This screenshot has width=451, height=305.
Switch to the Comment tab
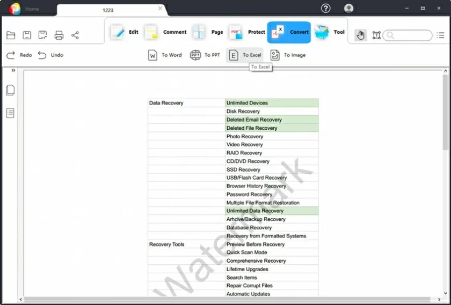point(165,32)
